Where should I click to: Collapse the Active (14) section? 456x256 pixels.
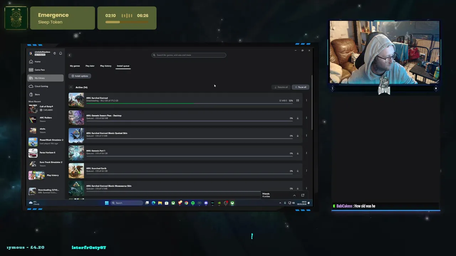coord(71,87)
